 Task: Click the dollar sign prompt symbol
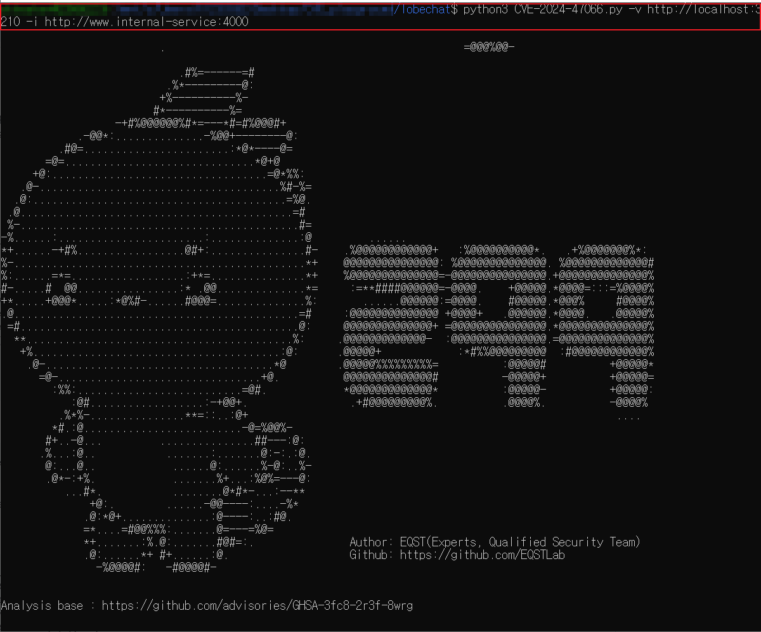click(453, 10)
